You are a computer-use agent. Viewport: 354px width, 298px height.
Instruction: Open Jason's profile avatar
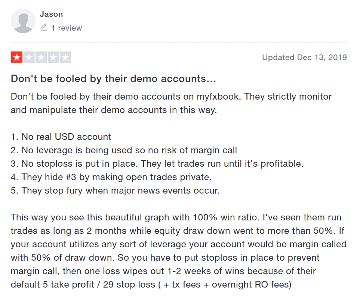[x=23, y=21]
